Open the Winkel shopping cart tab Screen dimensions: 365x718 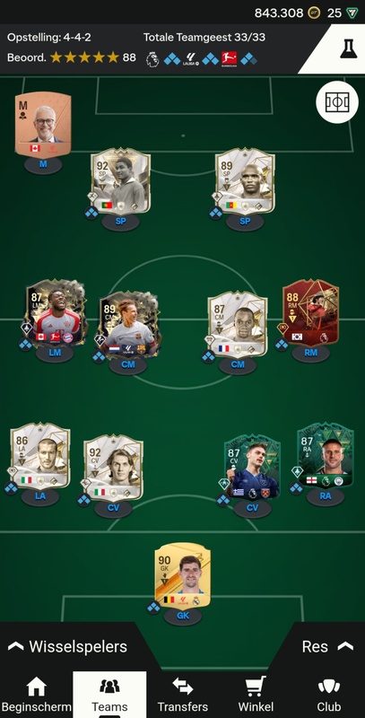tap(256, 687)
